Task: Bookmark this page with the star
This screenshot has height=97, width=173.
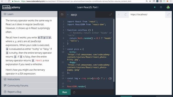Action: [x=150, y=1]
